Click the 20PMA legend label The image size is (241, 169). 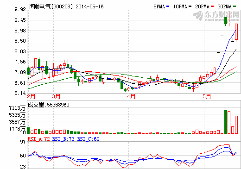pos(203,6)
